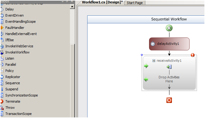Select the SynchronizationScope icon
This screenshot has height=118, width=205.
[2, 95]
